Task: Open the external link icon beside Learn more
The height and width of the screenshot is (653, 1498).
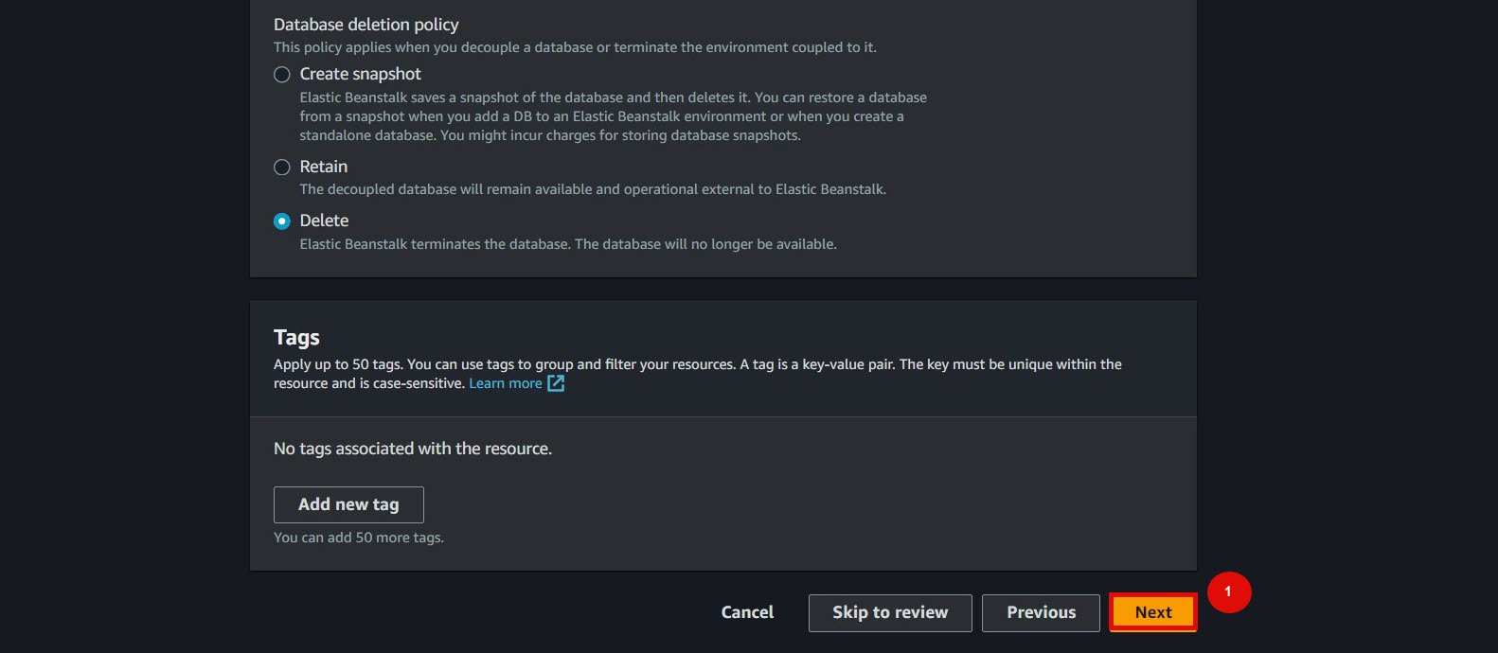Action: click(x=556, y=383)
